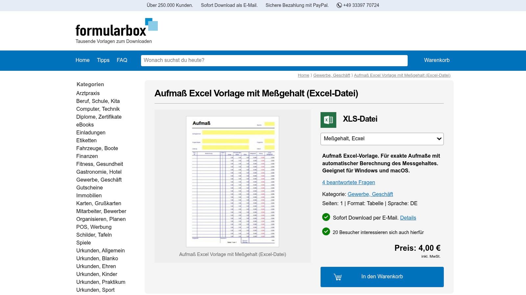Browse the Gastronomie, Hotel category

click(x=99, y=172)
